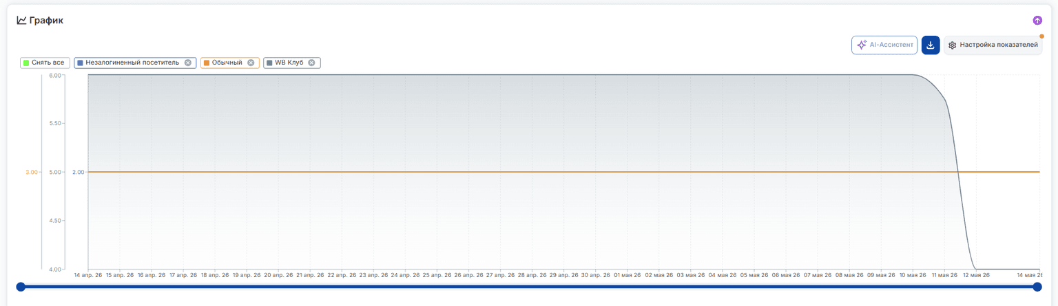
Task: Click the 01 мая 26 date axis label
Action: pyautogui.click(x=625, y=275)
